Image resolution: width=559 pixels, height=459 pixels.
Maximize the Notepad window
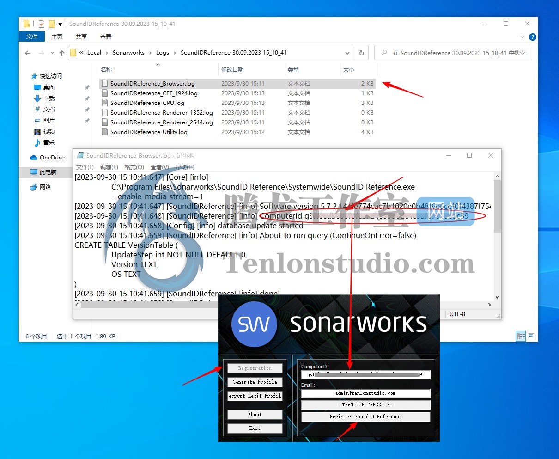pos(469,156)
